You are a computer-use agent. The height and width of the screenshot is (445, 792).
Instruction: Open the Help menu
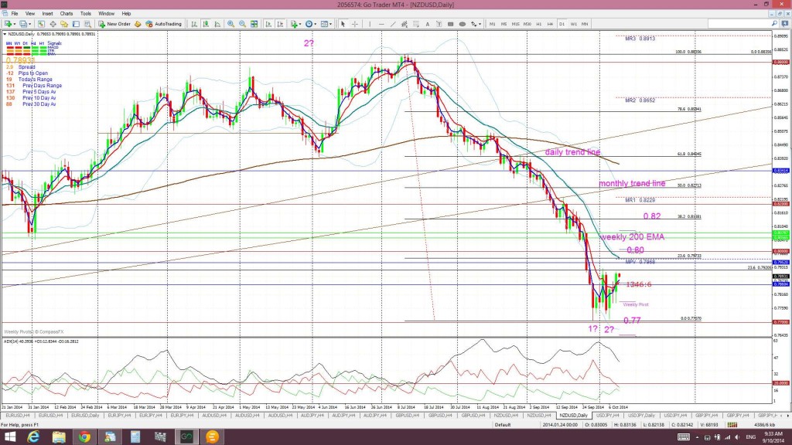pos(126,14)
